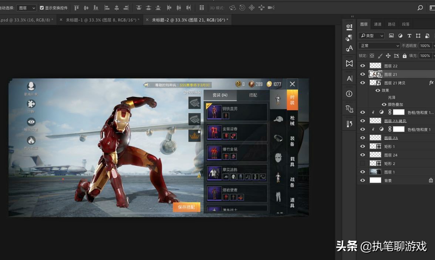This screenshot has height=260, width=435.
Task: Click the lock position move icon
Action: point(388,56)
